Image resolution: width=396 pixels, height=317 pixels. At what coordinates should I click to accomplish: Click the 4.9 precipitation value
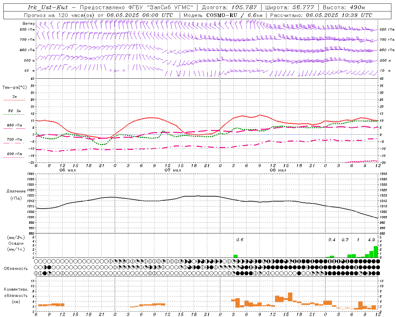[371, 240]
